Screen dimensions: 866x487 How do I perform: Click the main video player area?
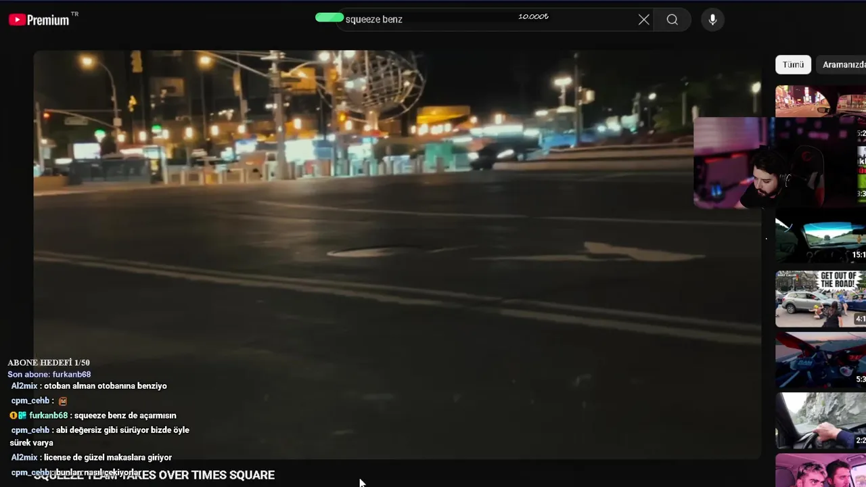[397, 254]
